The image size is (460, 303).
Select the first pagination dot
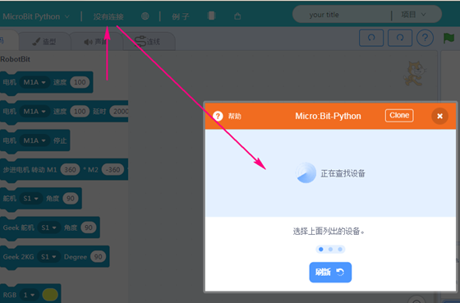[321, 250]
